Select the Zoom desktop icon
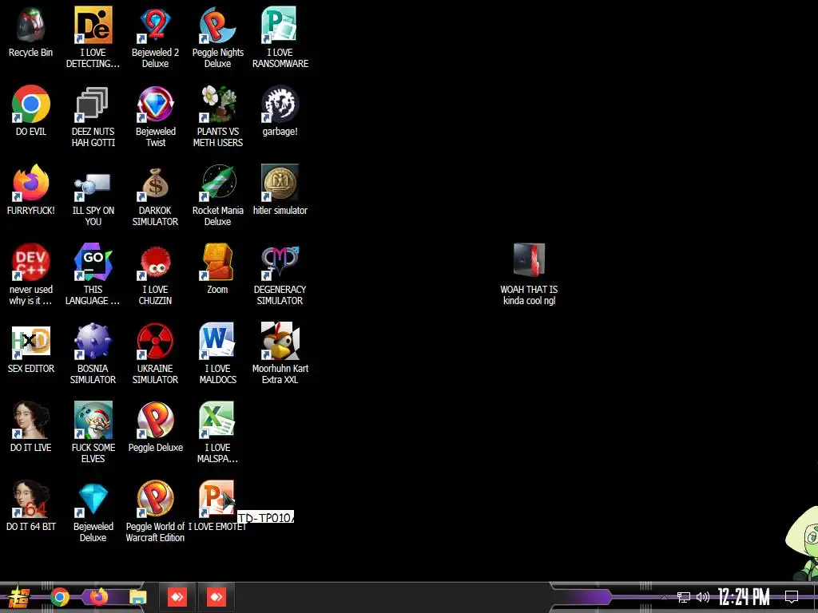This screenshot has width=818, height=613. 217,262
